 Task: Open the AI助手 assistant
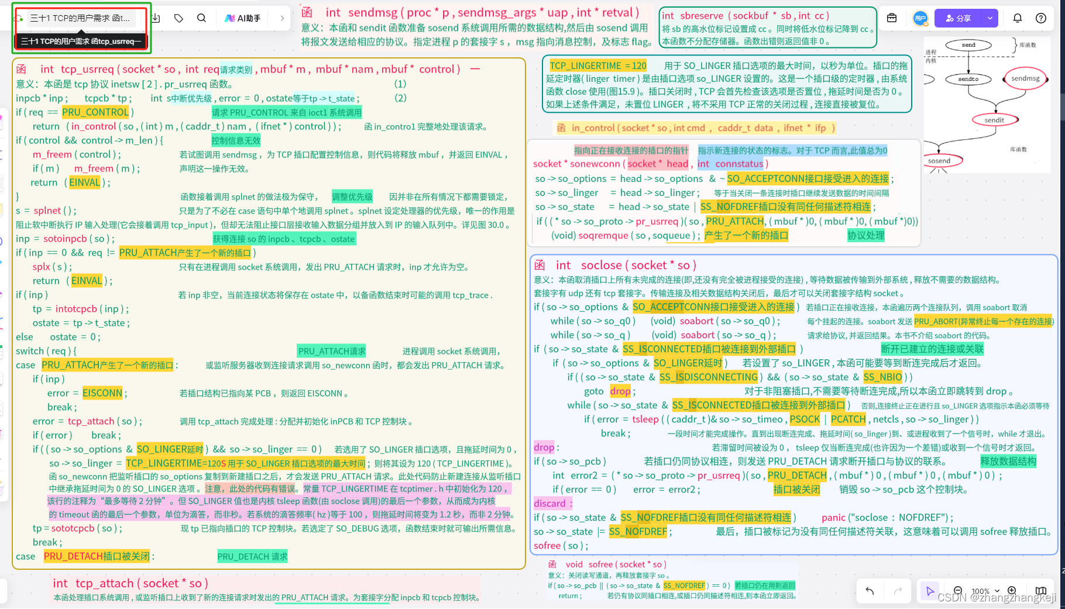coord(243,18)
